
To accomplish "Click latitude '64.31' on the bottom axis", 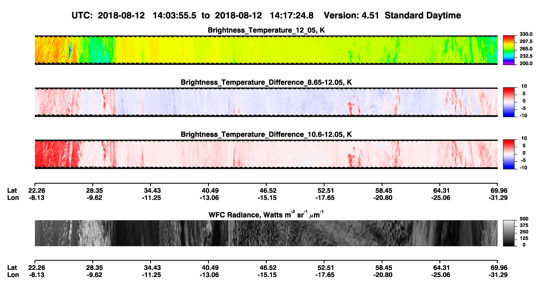I will point(440,268).
